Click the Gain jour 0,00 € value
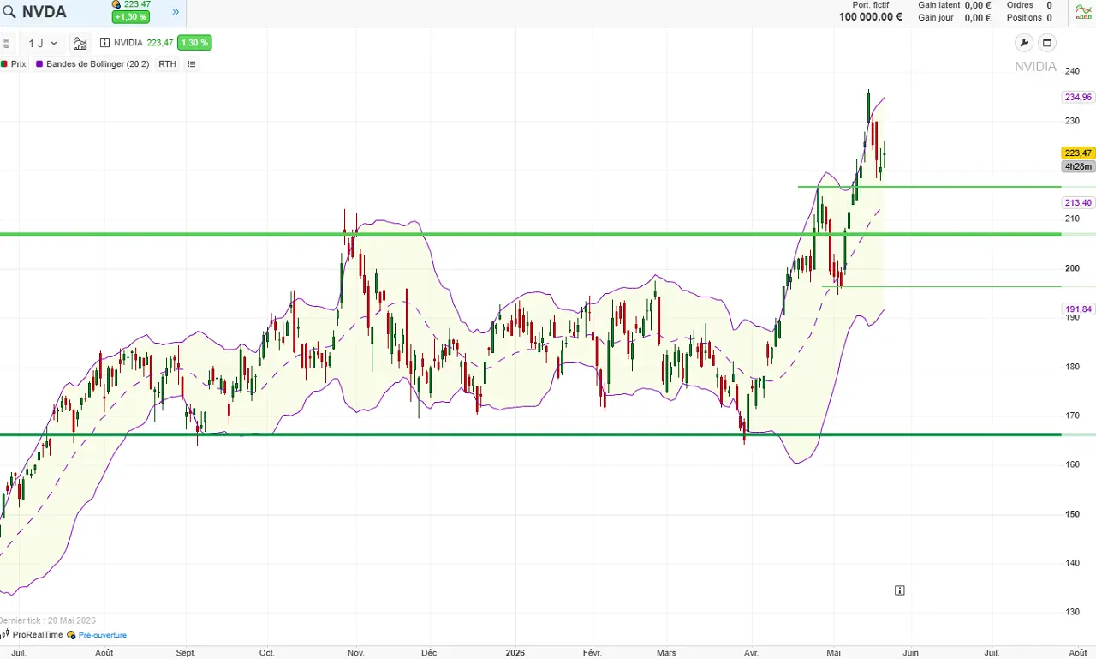Screen dimensions: 1096x659 pos(977,17)
